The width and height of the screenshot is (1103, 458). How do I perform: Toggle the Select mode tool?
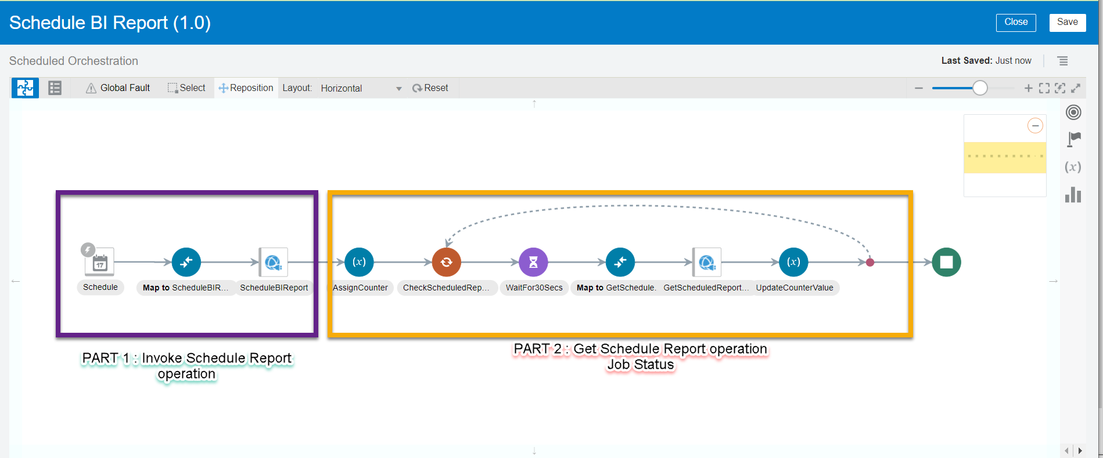[x=186, y=88]
